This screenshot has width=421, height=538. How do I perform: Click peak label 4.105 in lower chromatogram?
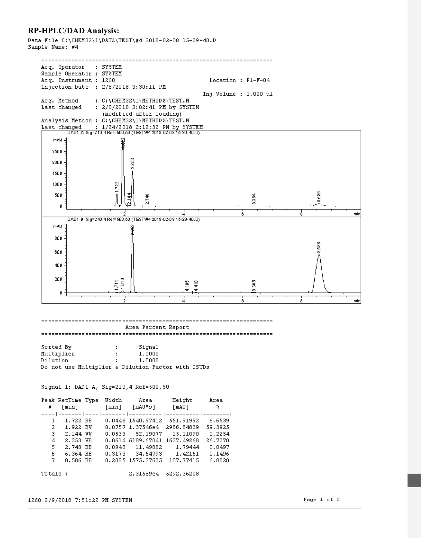[187, 285]
